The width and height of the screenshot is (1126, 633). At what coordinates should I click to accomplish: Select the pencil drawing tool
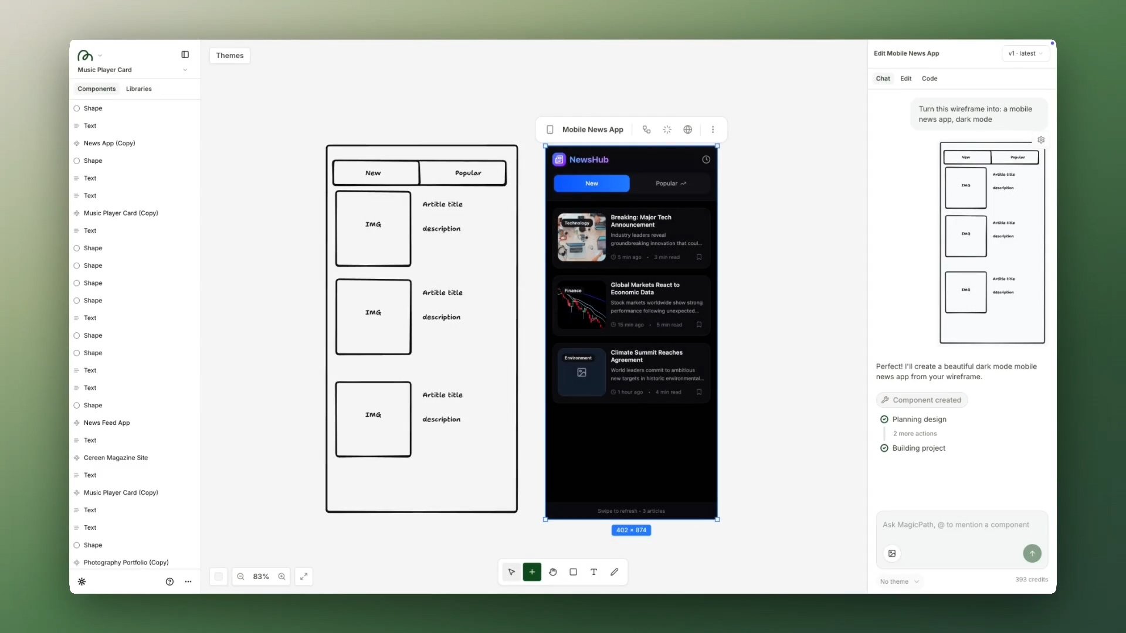pyautogui.click(x=614, y=571)
